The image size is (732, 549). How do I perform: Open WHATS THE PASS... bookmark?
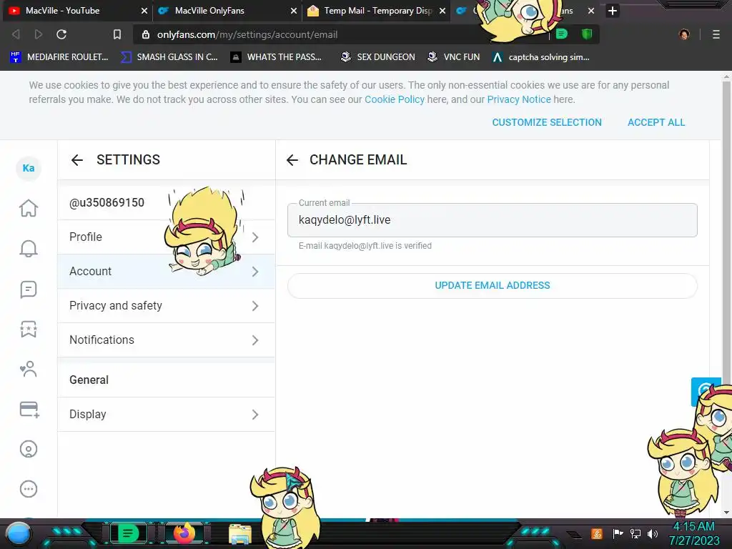coord(276,57)
